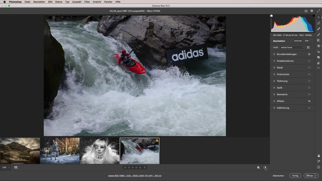Select the Crop and rotate tool
The width and height of the screenshot is (322, 181).
pos(318,23)
